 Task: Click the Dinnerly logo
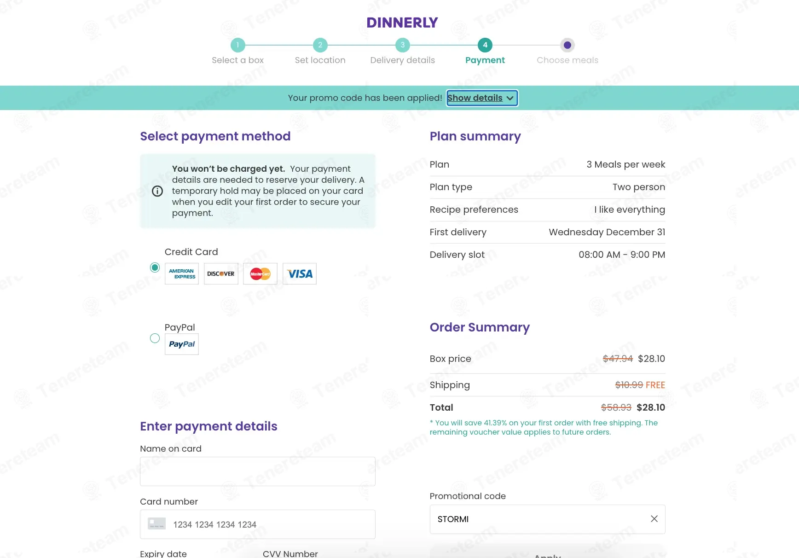(x=402, y=23)
